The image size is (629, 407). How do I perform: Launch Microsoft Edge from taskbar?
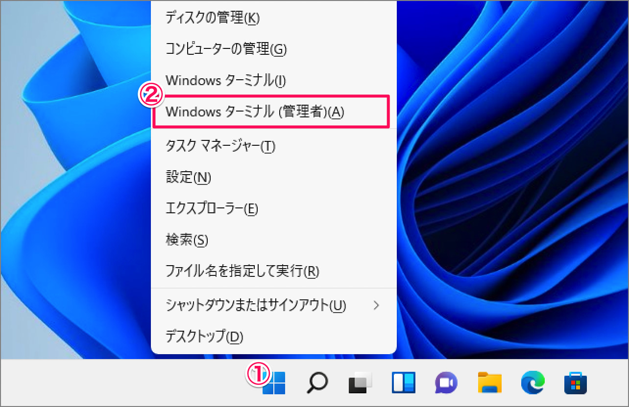532,383
